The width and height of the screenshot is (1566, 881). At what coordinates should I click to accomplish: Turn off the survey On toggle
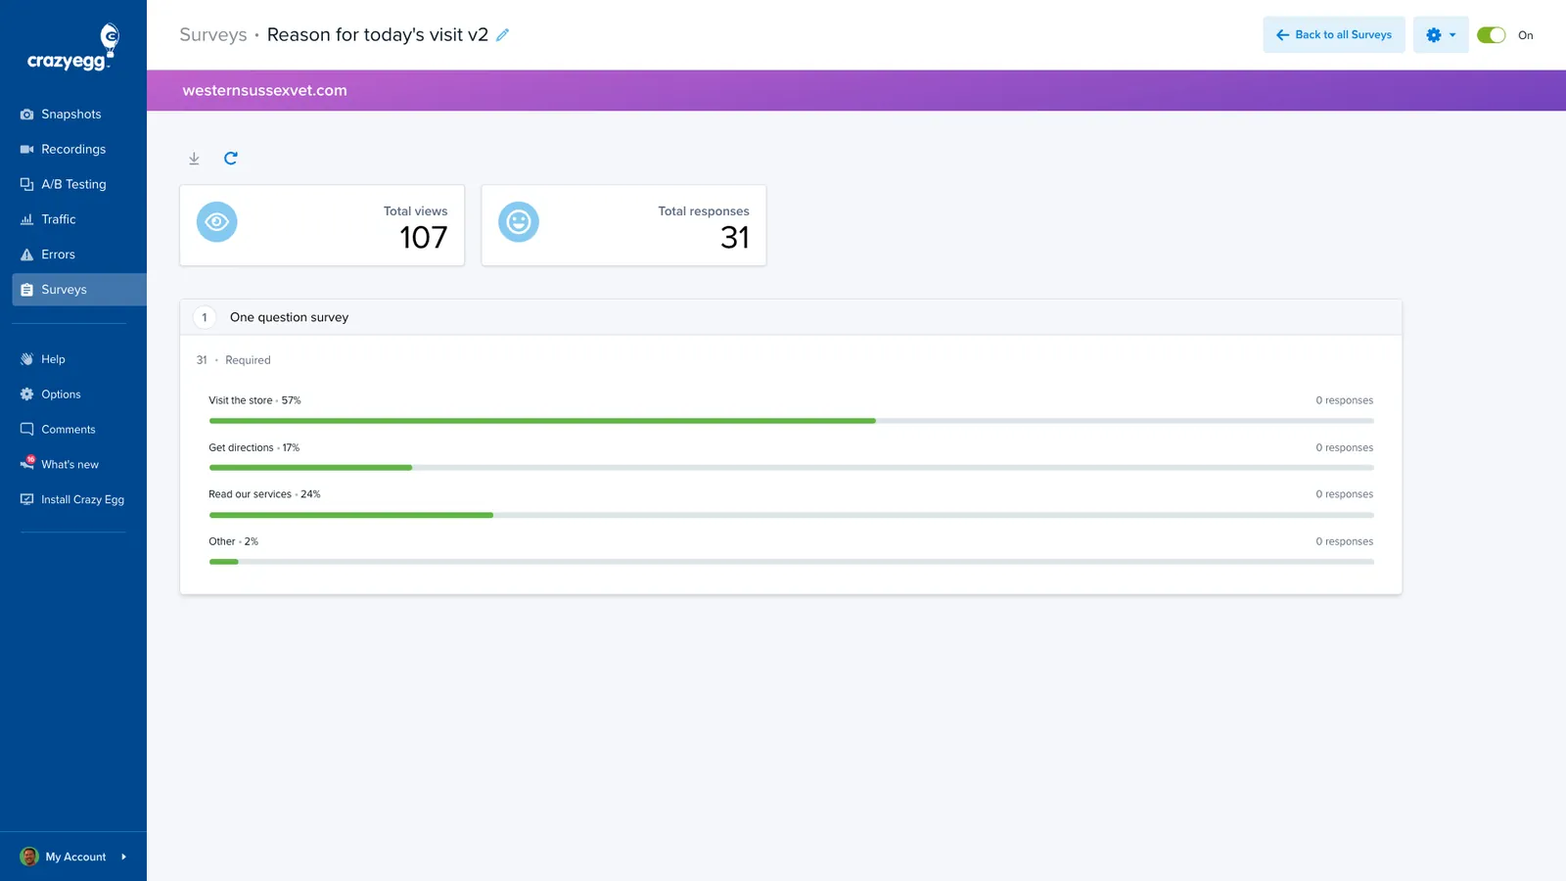coord(1491,35)
